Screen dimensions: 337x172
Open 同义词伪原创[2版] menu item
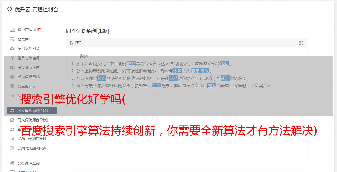[32, 120]
